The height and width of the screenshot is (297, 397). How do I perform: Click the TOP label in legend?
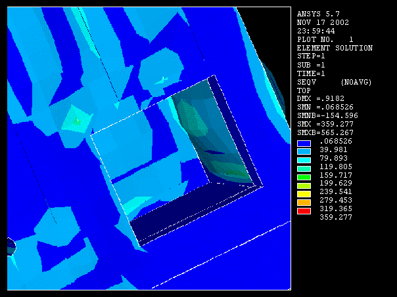(x=304, y=90)
